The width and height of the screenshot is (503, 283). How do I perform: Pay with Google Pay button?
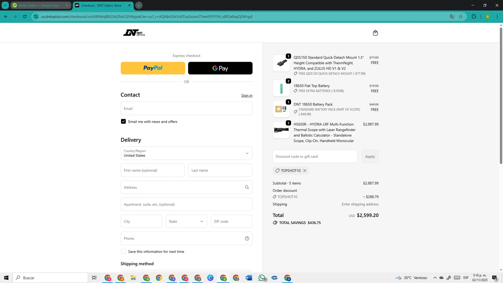[220, 68]
